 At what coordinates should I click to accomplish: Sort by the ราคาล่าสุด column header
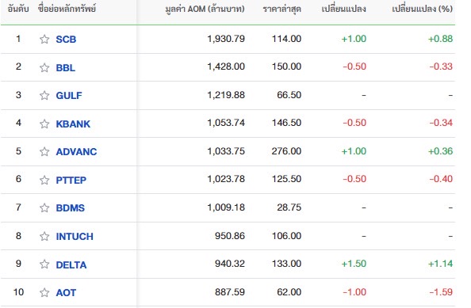tap(281, 9)
